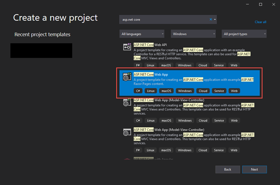Image resolution: width=280 pixels, height=185 pixels.
Task: Click the Service tag under Web API
Action: [x=219, y=65]
